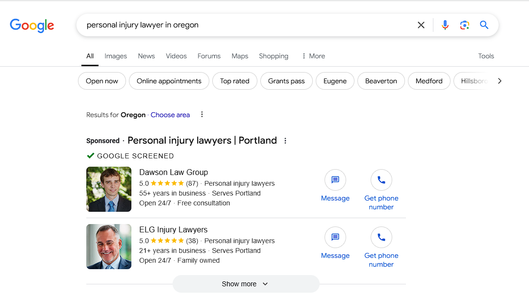The width and height of the screenshot is (529, 302).
Task: Click the Choose area link
Action: point(170,114)
